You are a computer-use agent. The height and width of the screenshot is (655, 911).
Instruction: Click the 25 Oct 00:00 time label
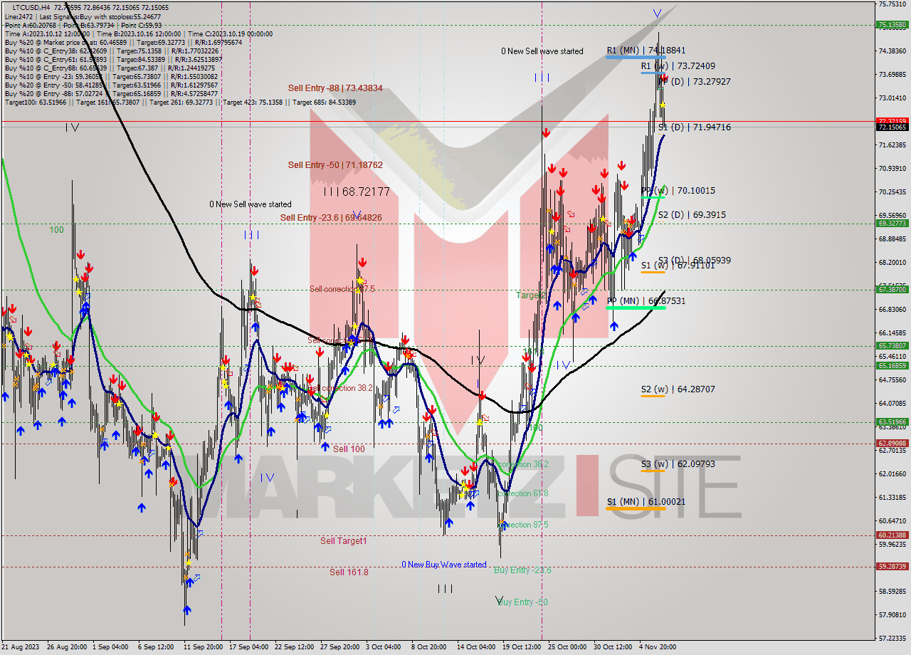[x=567, y=647]
